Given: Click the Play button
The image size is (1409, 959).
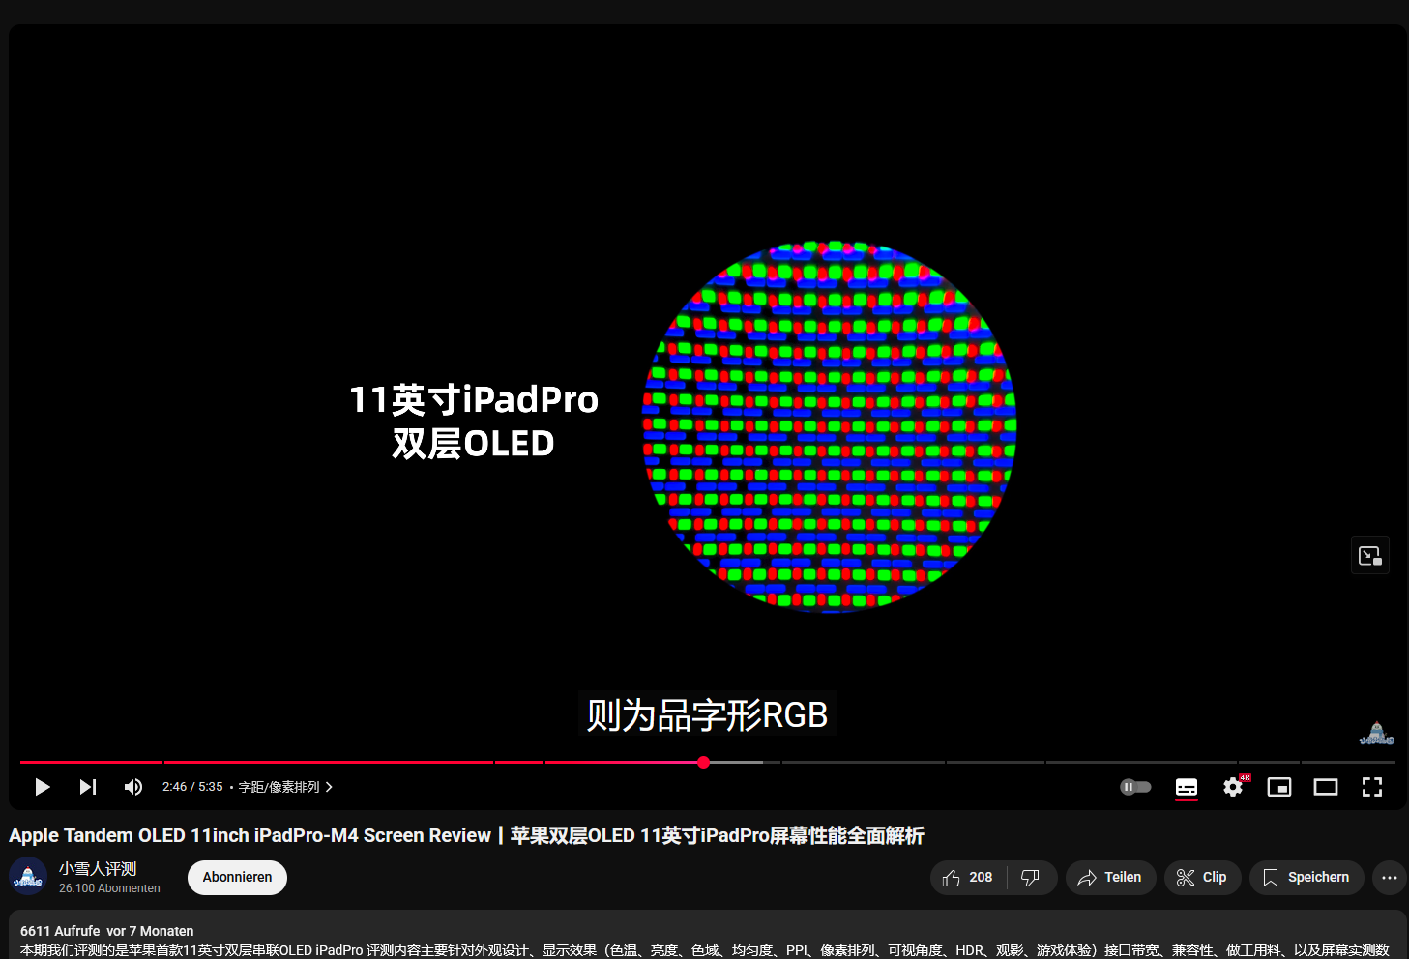Looking at the screenshot, I should pos(42,787).
